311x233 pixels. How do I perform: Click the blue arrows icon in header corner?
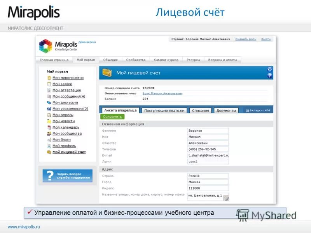coord(270,70)
